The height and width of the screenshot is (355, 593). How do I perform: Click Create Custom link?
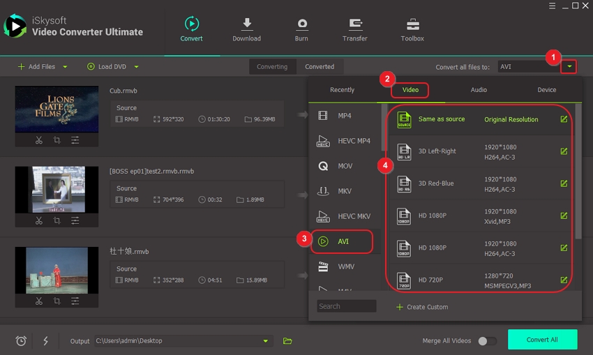pos(422,307)
